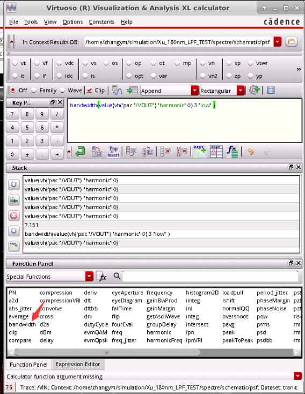Select the vf radio button
The height and width of the screenshot is (394, 305).
(37, 63)
